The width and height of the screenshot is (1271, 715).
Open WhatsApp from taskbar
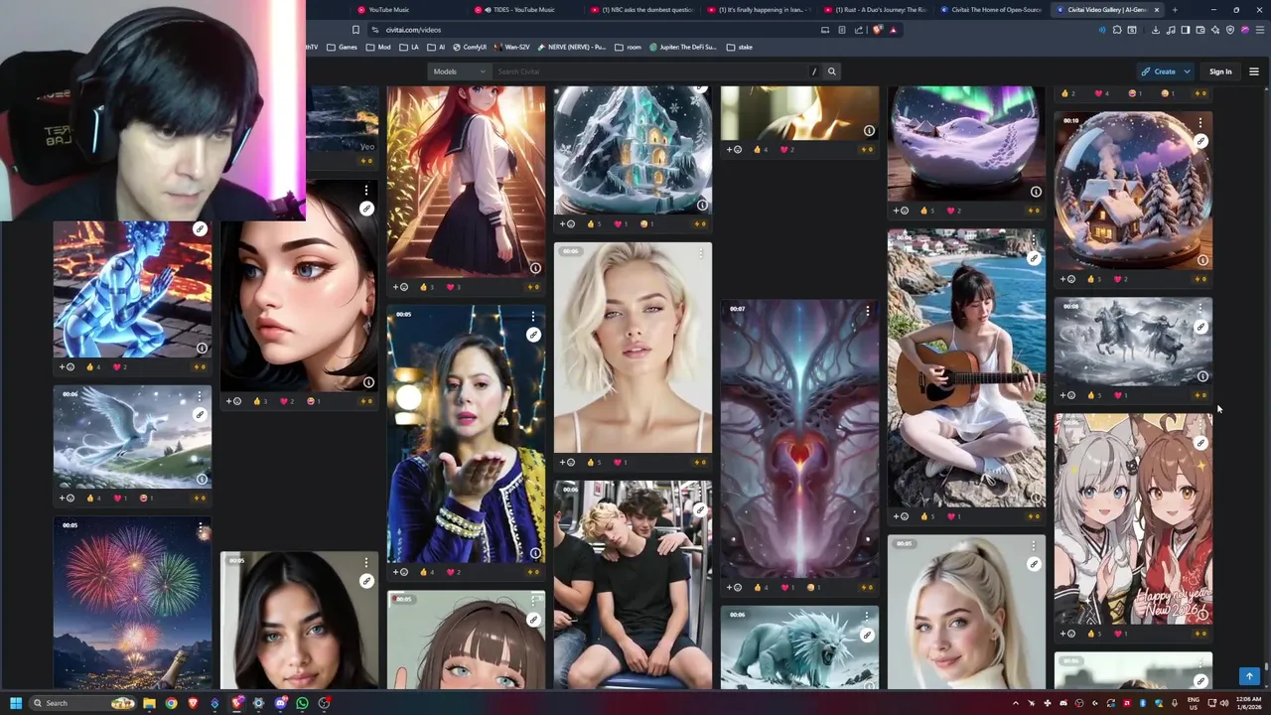coord(302,703)
